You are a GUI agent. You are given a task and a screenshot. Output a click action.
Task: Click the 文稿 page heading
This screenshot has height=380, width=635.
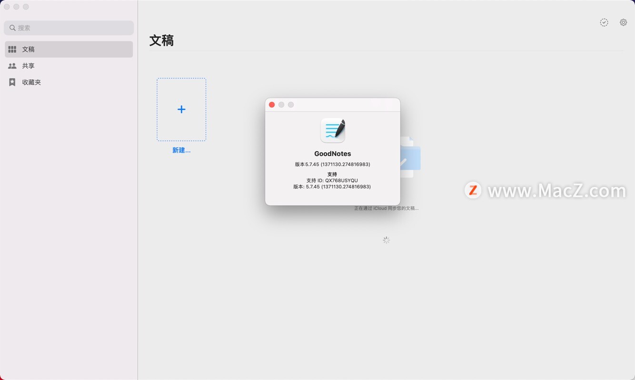tap(161, 40)
